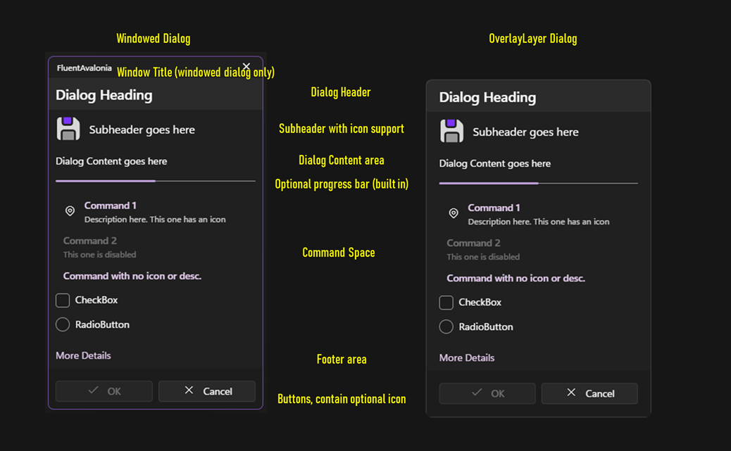The width and height of the screenshot is (731, 451).
Task: Click the progress bar in Windowed Dialog
Action: click(x=155, y=181)
